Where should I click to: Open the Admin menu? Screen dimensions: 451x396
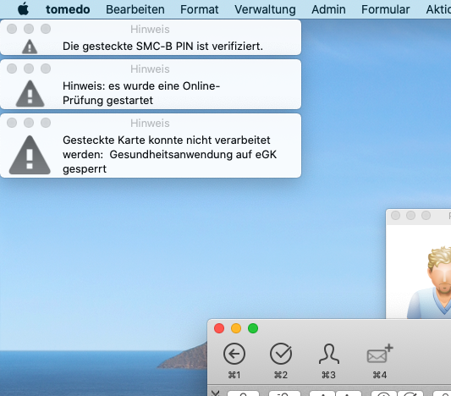tap(328, 9)
